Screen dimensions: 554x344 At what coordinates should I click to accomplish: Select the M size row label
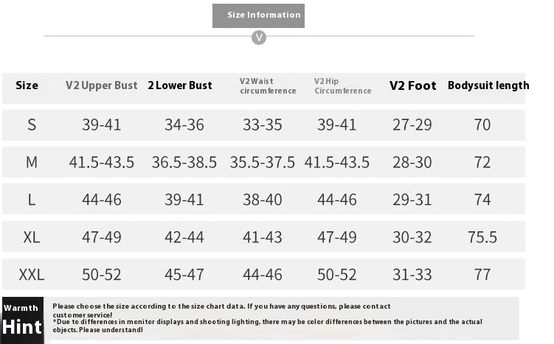coord(32,162)
